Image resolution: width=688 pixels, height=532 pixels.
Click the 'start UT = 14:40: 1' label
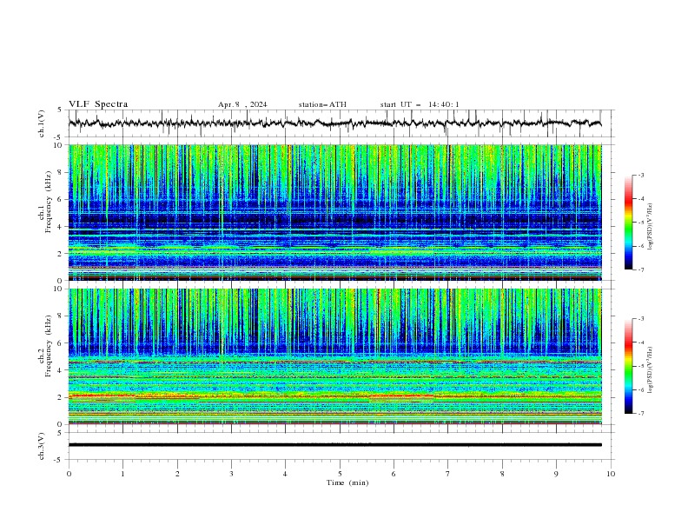(420, 104)
